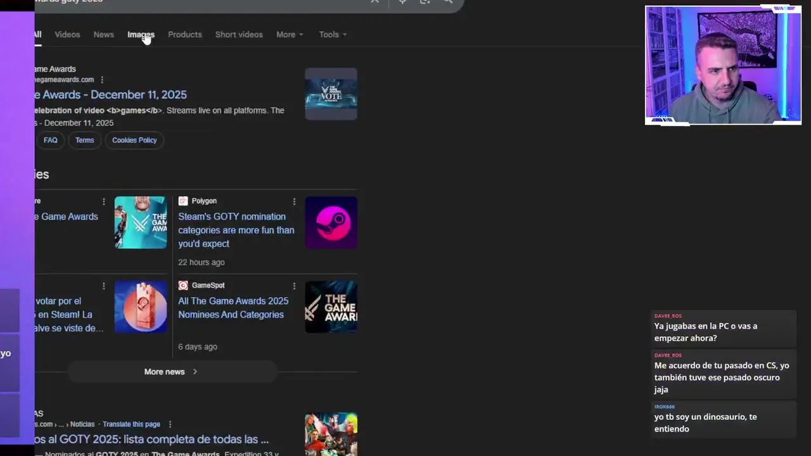Open the VOTE thumbnail of Game Awards result
Image resolution: width=811 pixels, height=456 pixels.
331,94
